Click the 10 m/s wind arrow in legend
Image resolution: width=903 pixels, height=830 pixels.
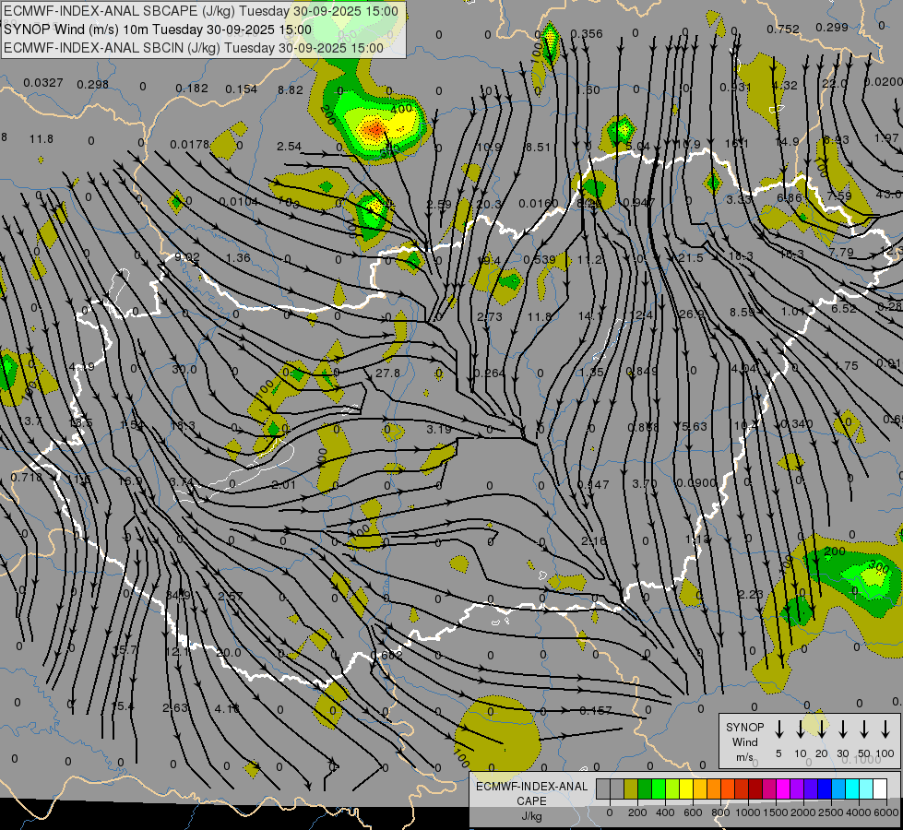click(x=800, y=729)
